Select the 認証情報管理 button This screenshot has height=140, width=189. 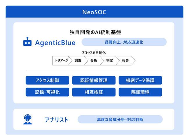point(94,80)
